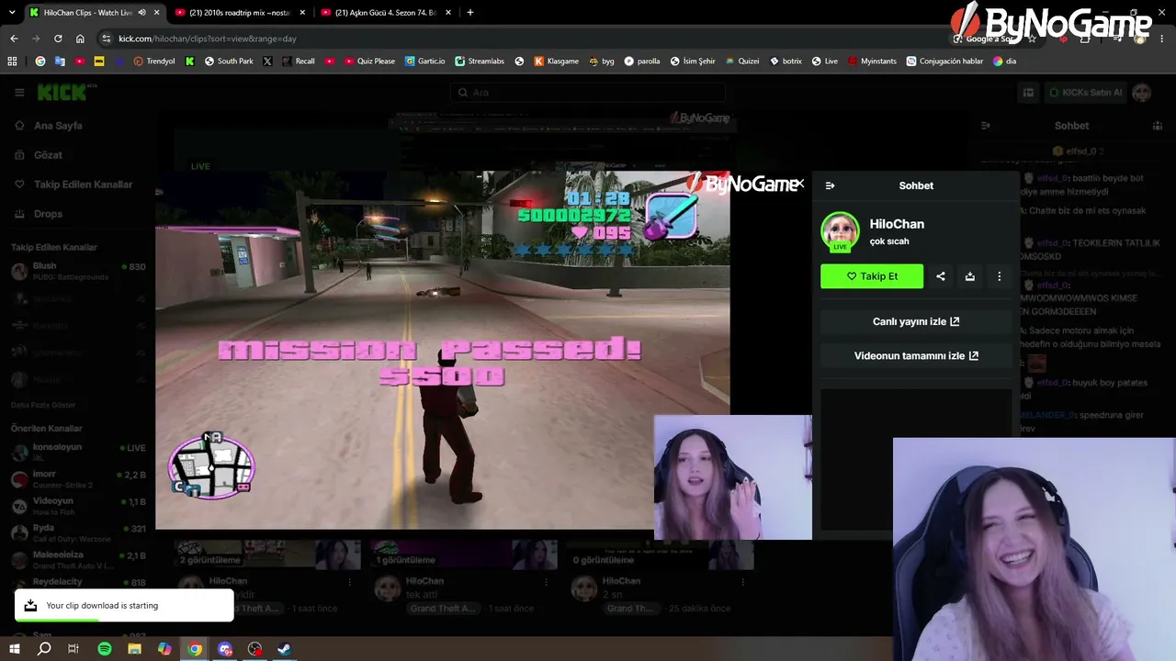Share the HiloChan clip
The image size is (1176, 661).
940,276
